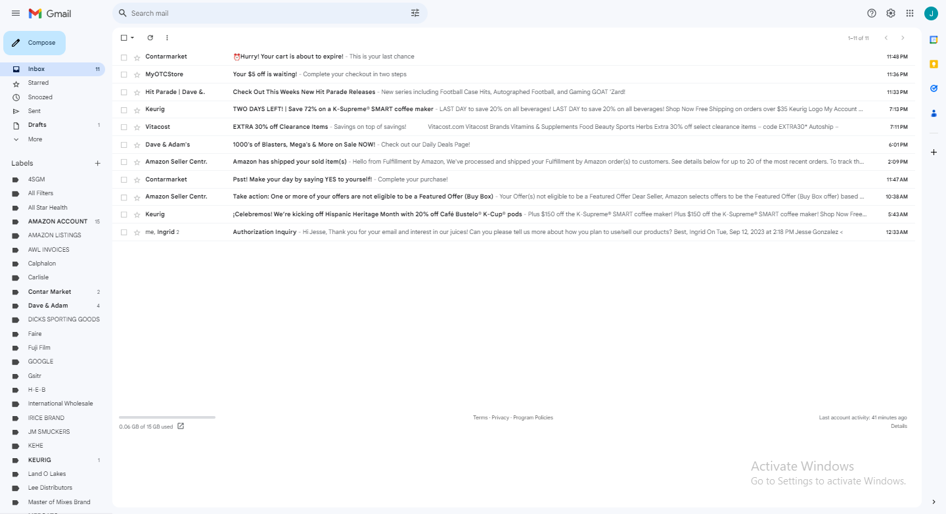
Task: Open the Starred folder
Action: (53, 83)
